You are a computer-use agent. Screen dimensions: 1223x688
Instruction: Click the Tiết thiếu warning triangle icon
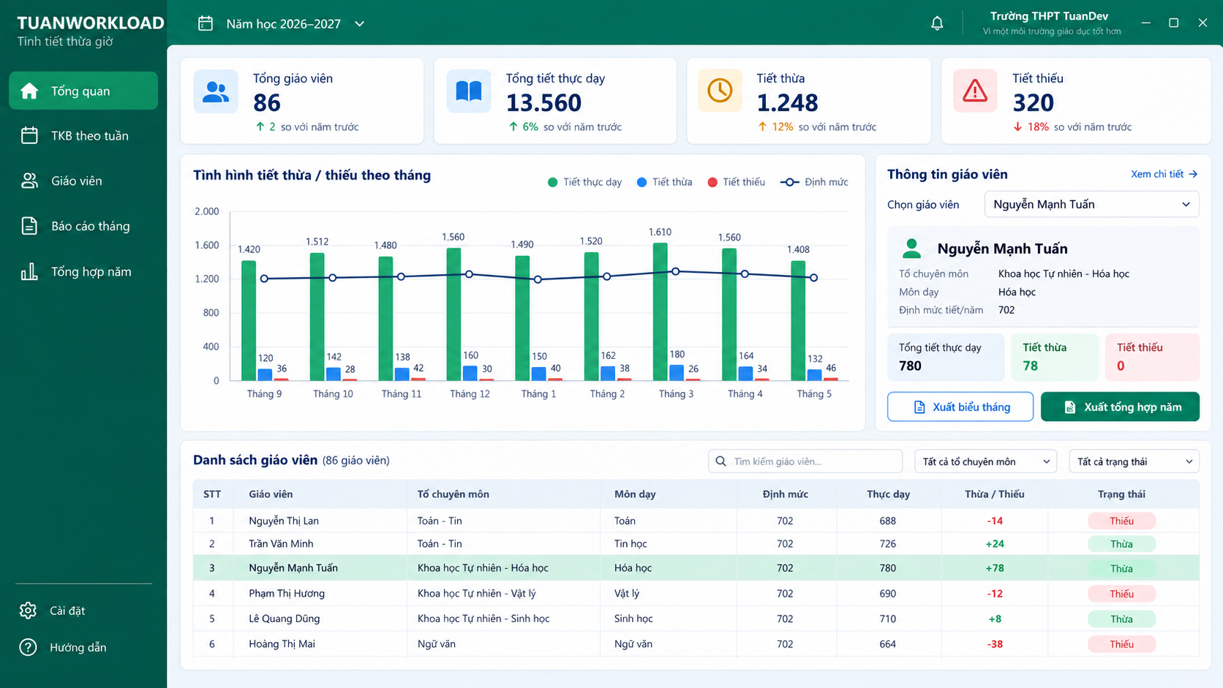coord(975,91)
